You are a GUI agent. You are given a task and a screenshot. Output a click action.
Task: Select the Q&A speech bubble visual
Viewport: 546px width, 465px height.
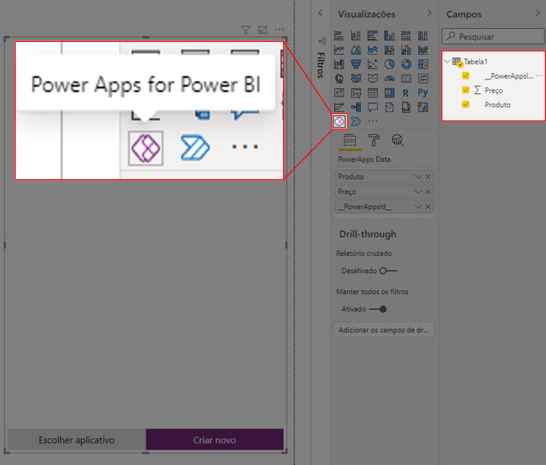(372, 107)
